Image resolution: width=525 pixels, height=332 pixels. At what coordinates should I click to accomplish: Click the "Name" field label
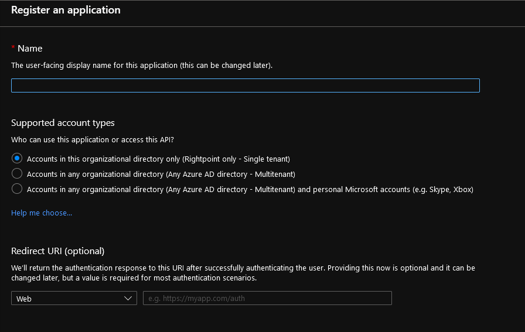30,49
